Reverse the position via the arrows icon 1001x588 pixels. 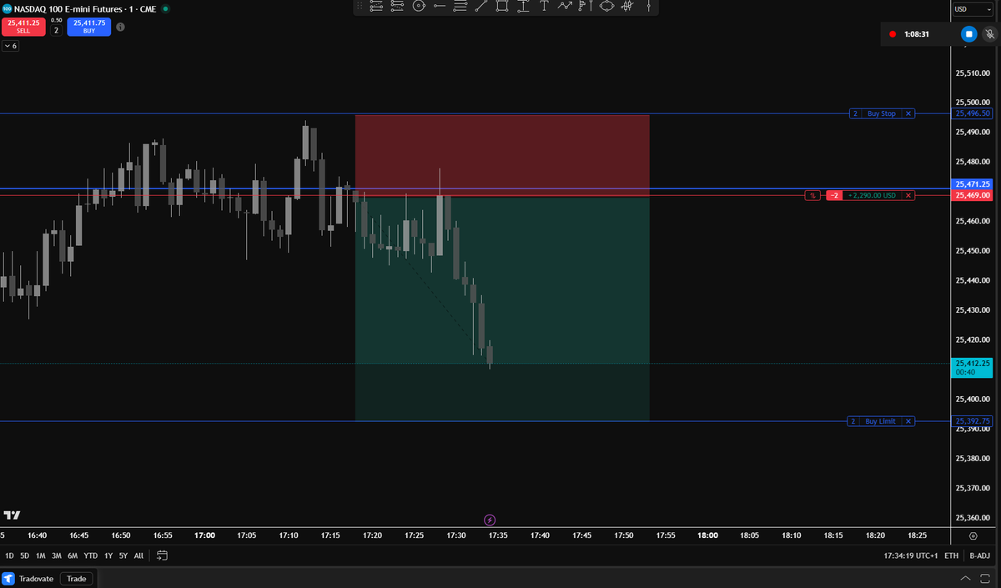coord(812,195)
